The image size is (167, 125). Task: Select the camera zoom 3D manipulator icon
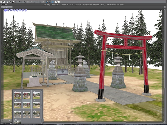[x=11, y=10]
